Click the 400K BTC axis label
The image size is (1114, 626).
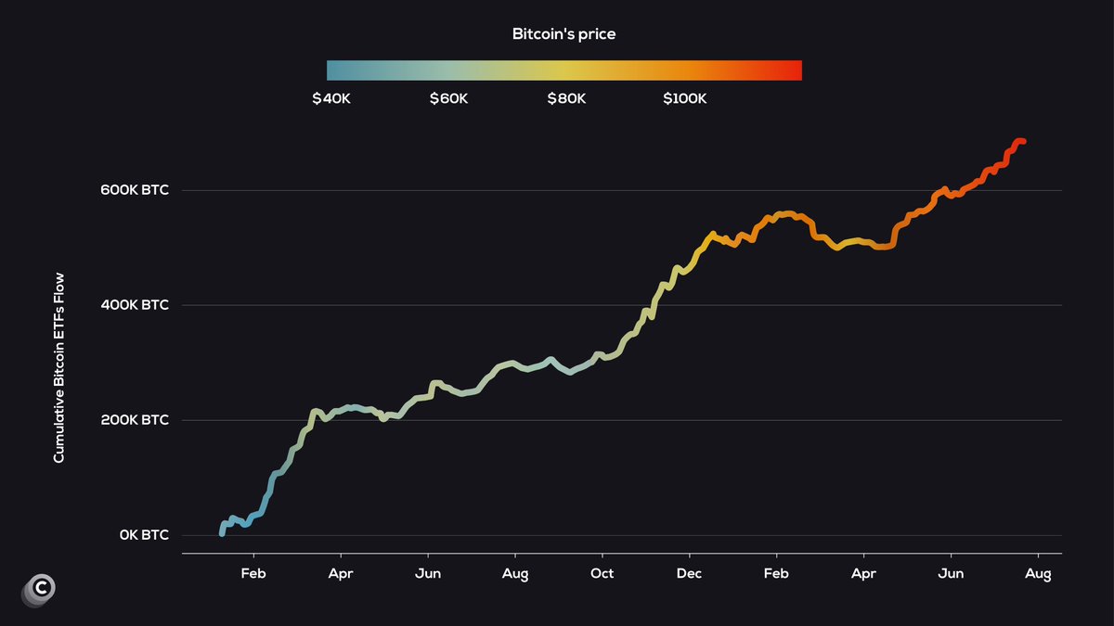tap(136, 305)
